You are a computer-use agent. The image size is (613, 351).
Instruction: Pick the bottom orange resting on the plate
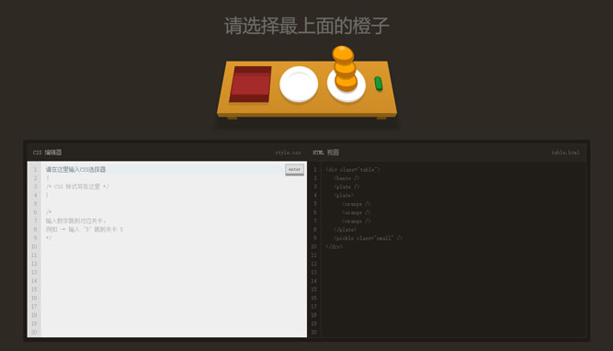click(346, 82)
